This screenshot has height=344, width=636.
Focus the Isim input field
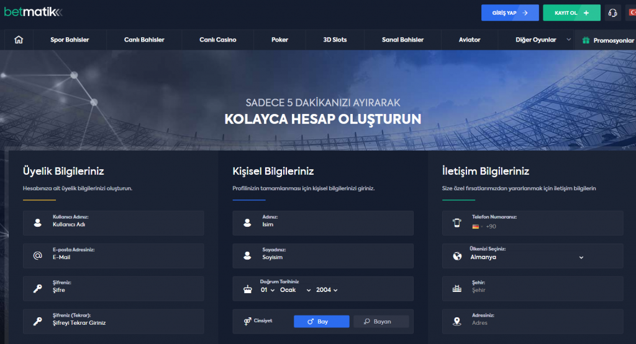323,223
